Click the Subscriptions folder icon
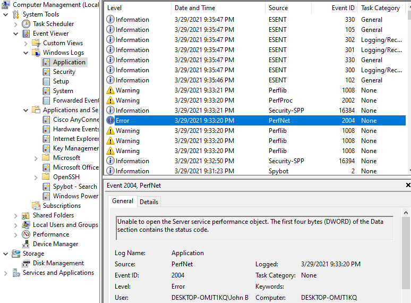This screenshot has height=303, width=411. pos(36,206)
